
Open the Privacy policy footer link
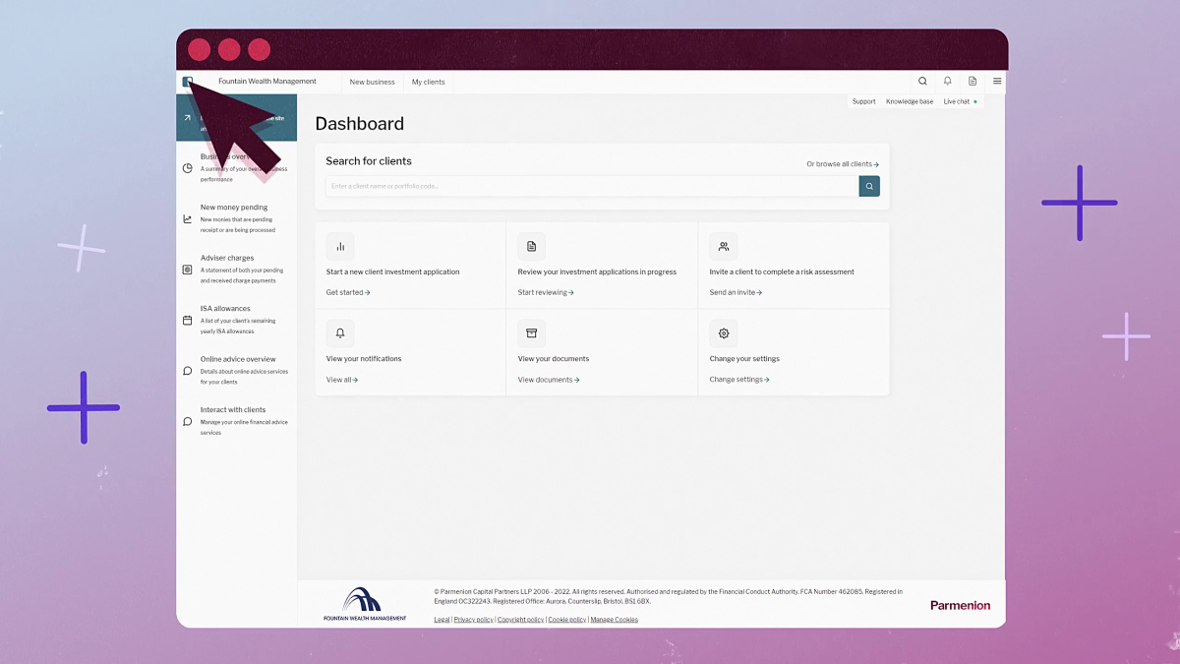click(x=473, y=619)
